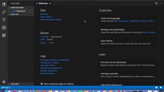Open the editor More Actions ellipsis
Viewport: 164px width, 92px height.
[x=161, y=3]
